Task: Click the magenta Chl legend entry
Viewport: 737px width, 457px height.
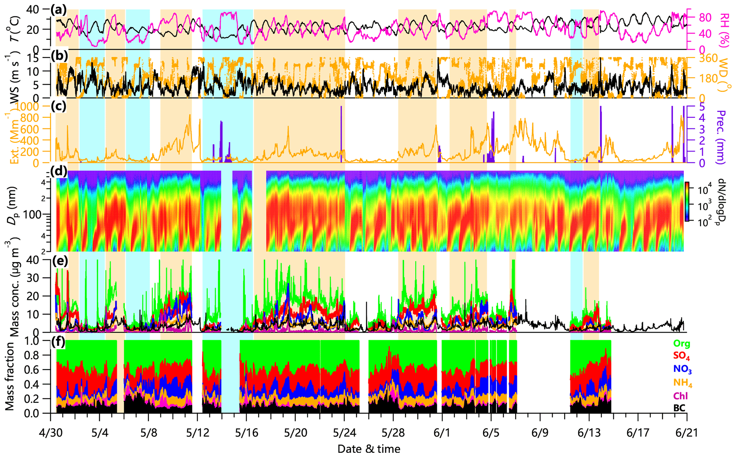Action: pos(680,396)
